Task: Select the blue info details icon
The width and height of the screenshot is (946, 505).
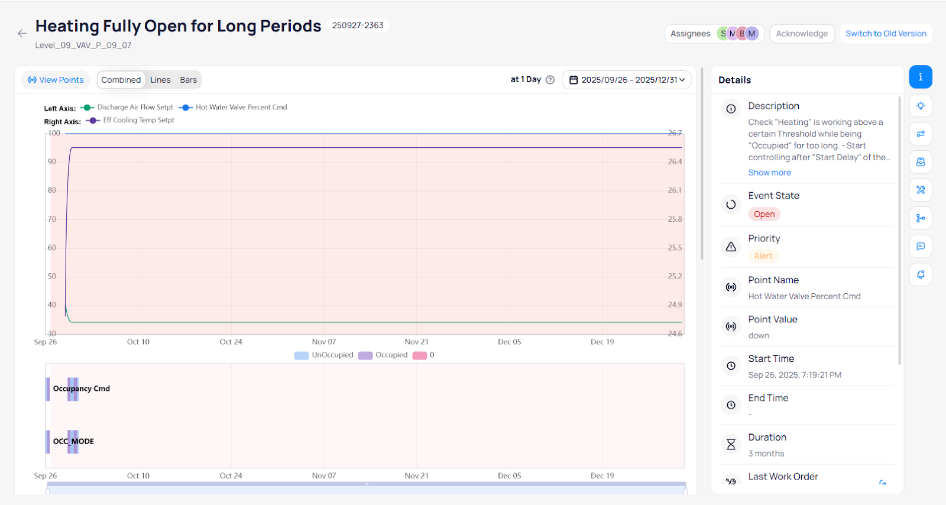Action: pos(921,77)
